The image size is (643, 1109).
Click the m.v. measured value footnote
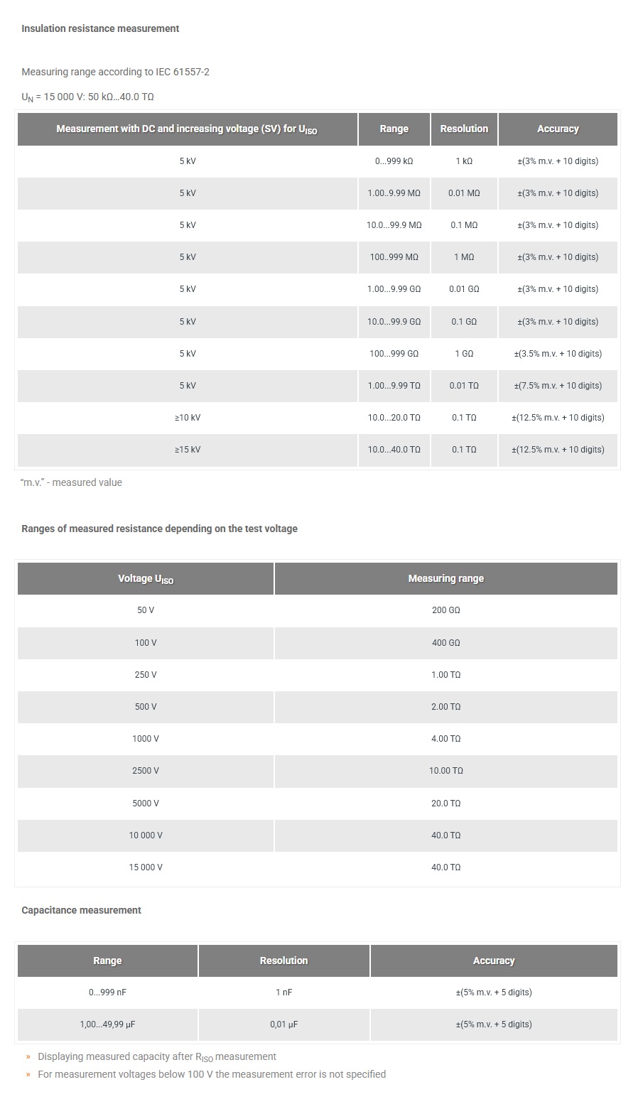click(x=72, y=482)
